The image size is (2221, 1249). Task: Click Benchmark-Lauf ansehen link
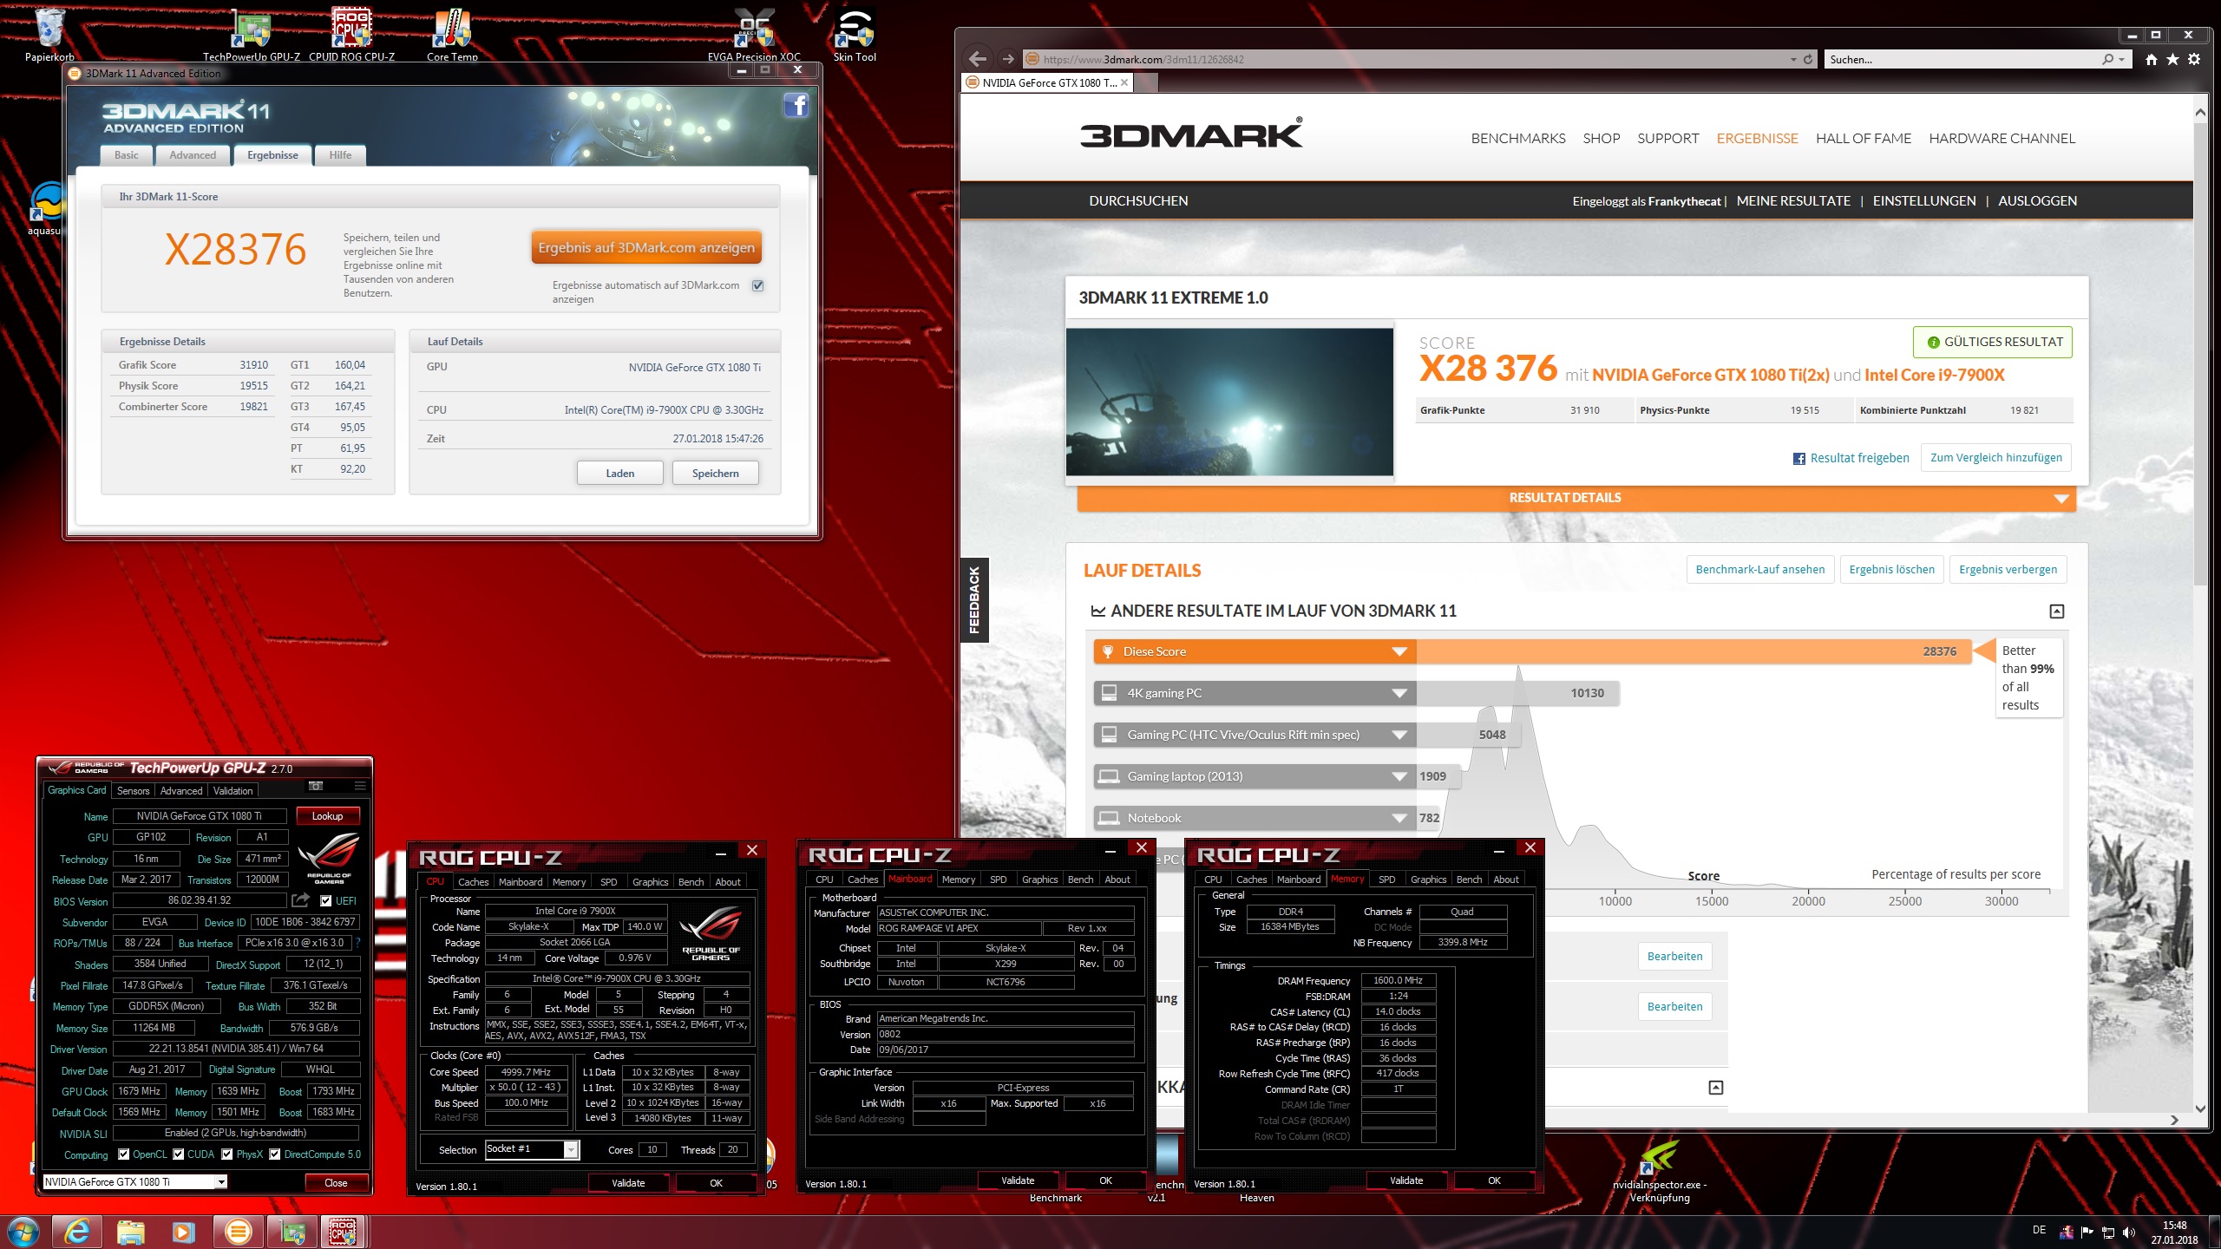point(1760,569)
